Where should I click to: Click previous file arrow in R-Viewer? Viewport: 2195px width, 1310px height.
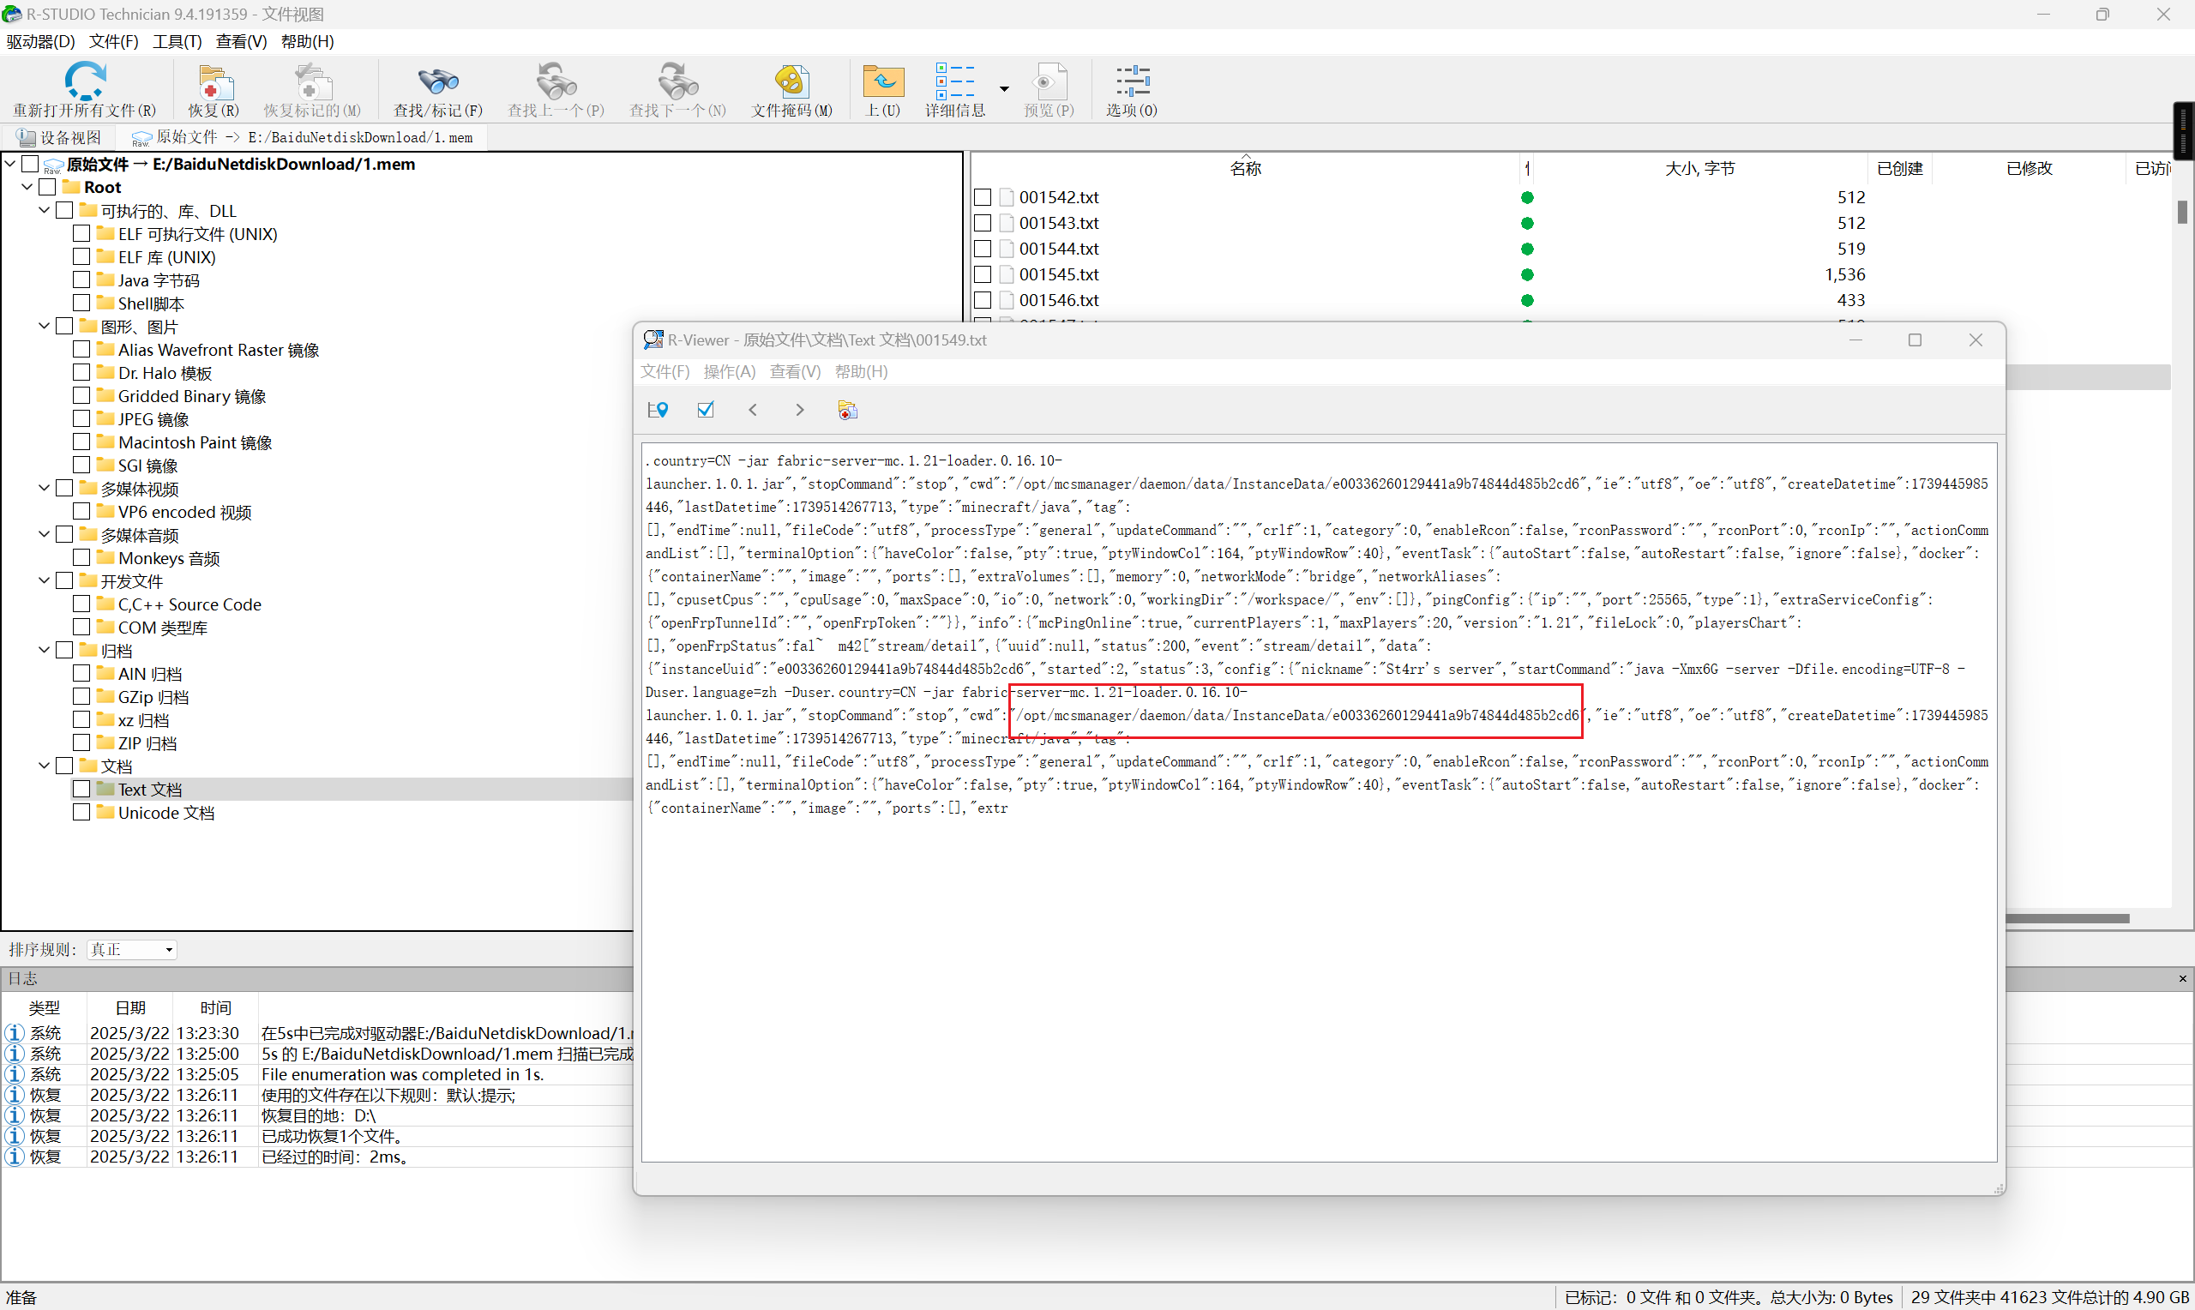click(753, 410)
